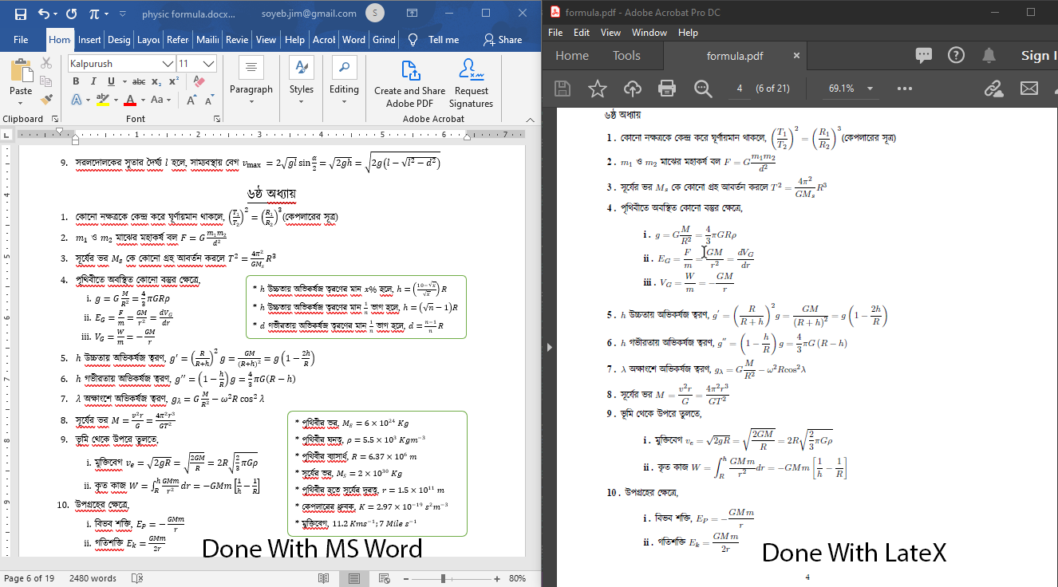Open Acrobat comments speech-bubble icon
The width and height of the screenshot is (1058, 587).
coord(924,55)
